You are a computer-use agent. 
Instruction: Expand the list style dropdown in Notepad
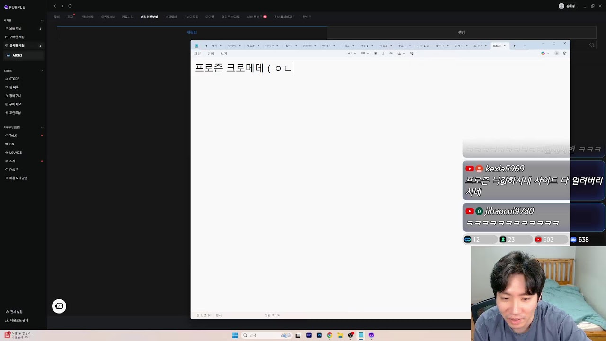coord(365,54)
